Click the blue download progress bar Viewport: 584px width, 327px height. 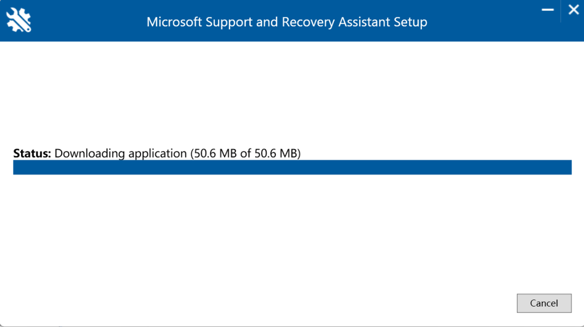292,167
